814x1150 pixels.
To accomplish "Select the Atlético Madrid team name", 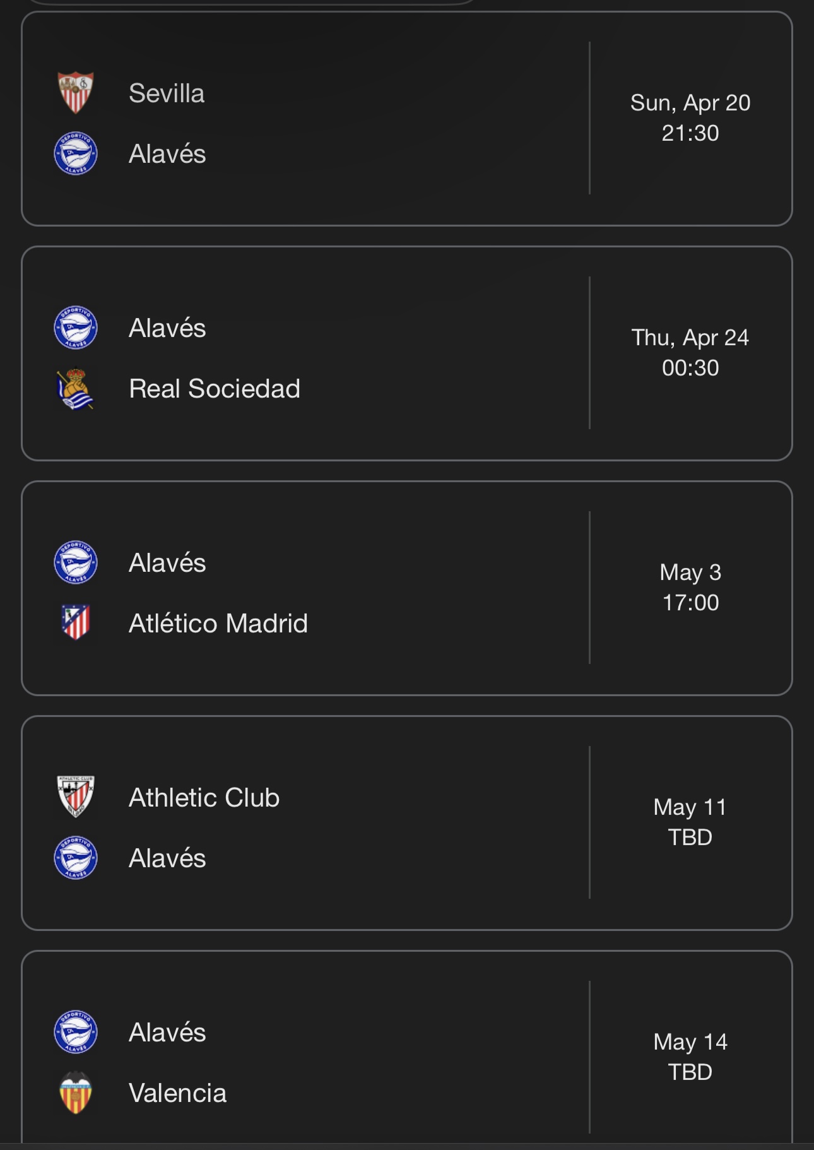I will pos(218,624).
